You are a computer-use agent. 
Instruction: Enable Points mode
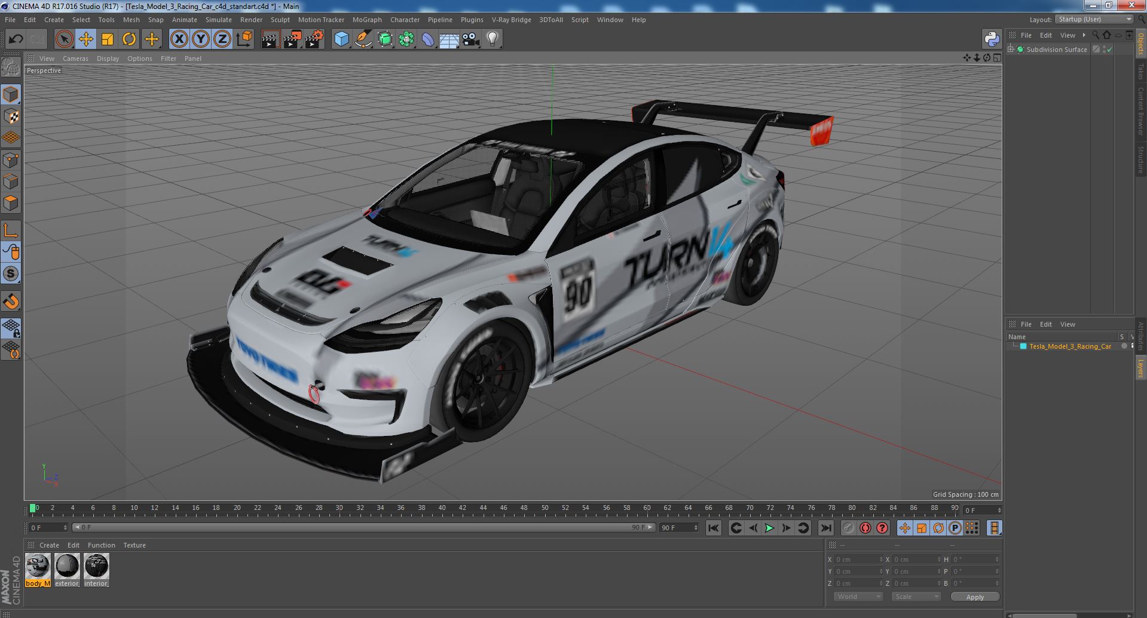(11, 160)
